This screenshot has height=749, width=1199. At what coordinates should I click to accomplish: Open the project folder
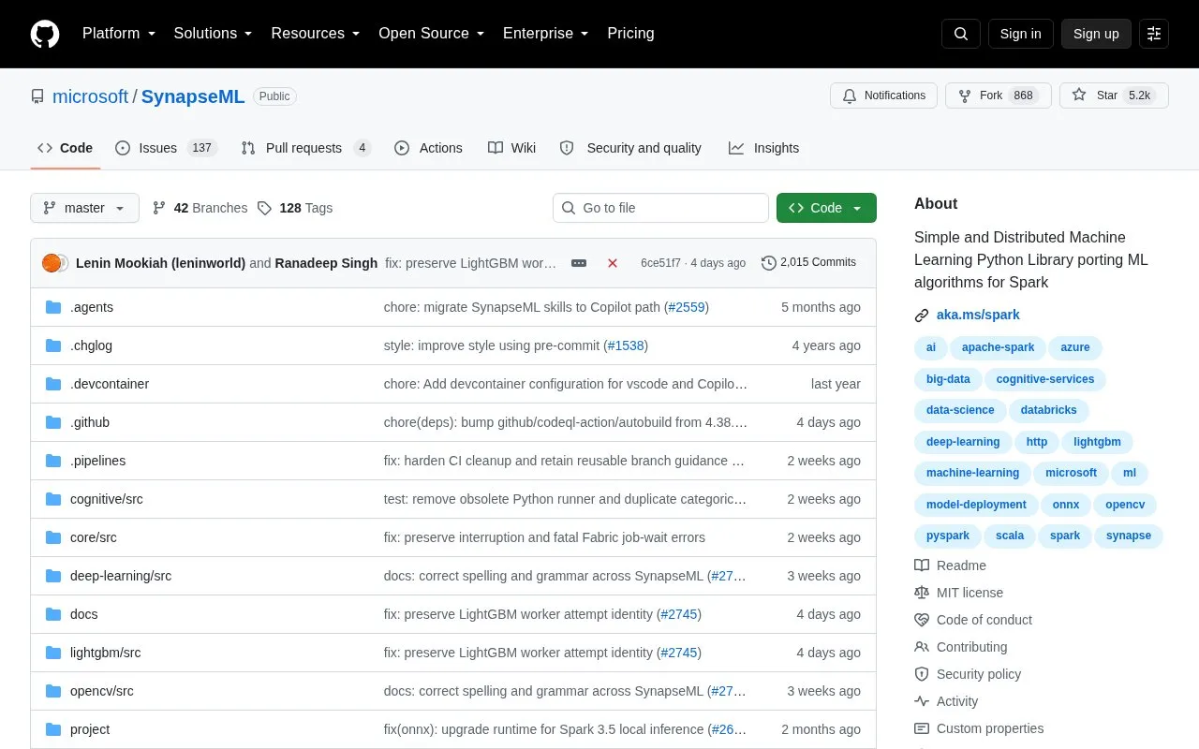pyautogui.click(x=90, y=729)
